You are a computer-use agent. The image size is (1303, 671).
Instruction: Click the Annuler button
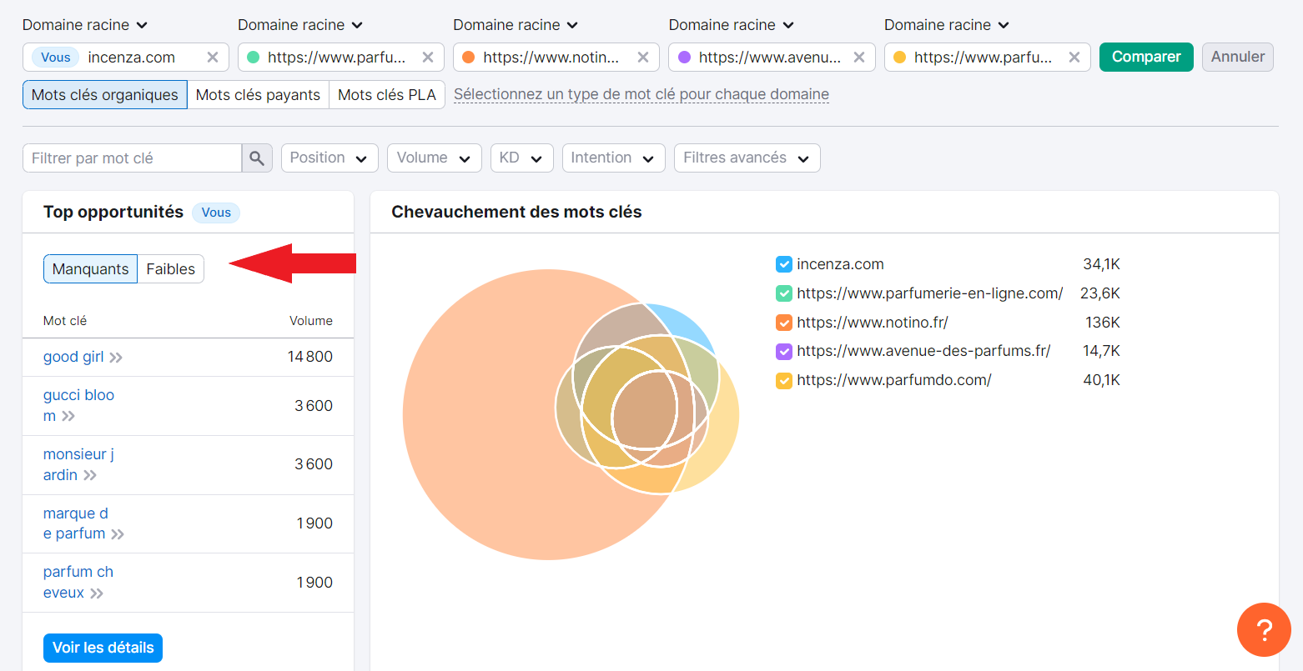point(1238,58)
